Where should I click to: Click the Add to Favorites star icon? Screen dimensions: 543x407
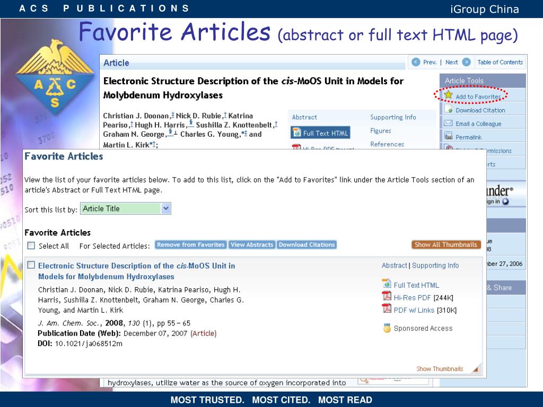449,94
